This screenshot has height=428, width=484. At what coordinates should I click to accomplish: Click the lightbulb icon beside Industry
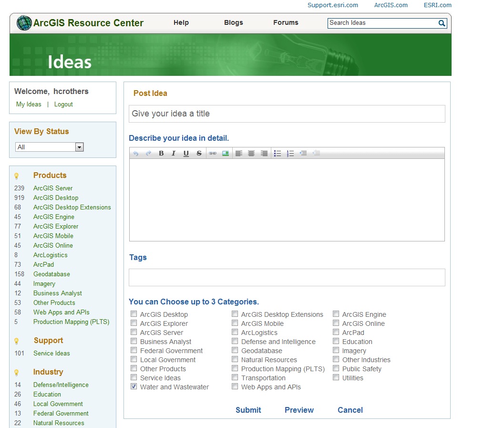pyautogui.click(x=16, y=373)
